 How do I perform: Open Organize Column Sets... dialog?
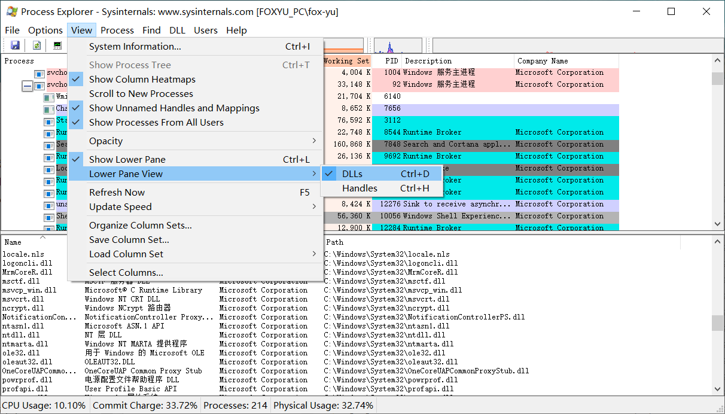196,225
